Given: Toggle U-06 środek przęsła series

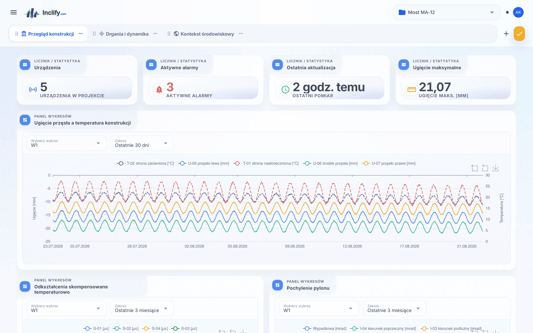Looking at the screenshot, I should [x=330, y=164].
